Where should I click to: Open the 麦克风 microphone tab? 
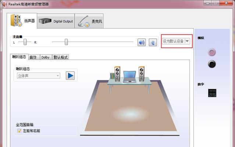point(89,21)
